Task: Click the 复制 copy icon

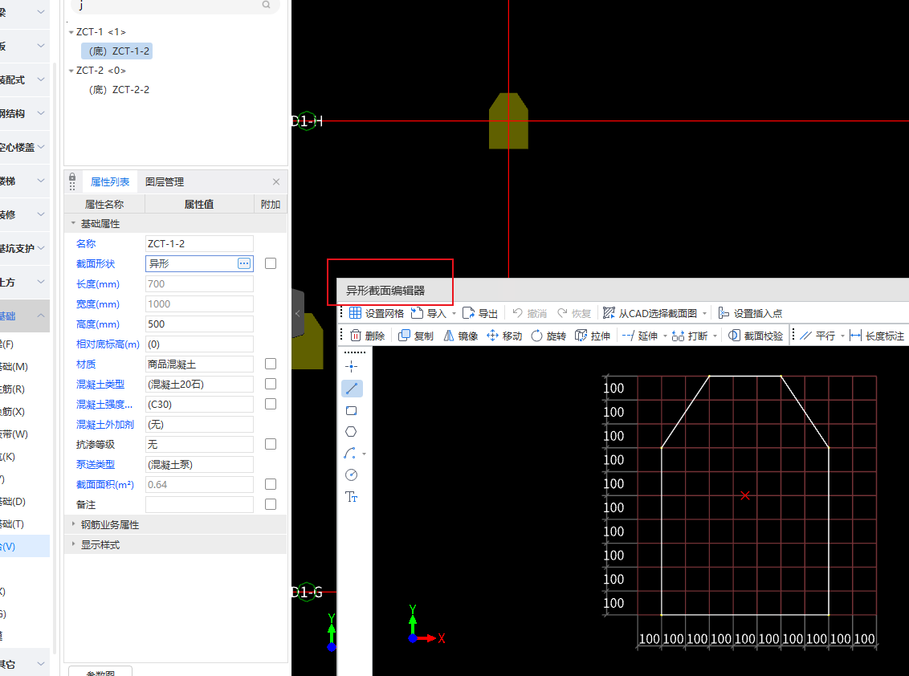Action: [x=405, y=336]
